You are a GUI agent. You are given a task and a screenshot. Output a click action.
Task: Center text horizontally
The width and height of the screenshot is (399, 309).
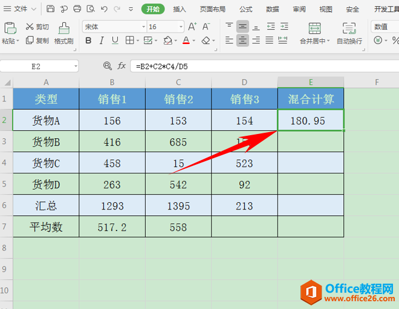coord(242,40)
